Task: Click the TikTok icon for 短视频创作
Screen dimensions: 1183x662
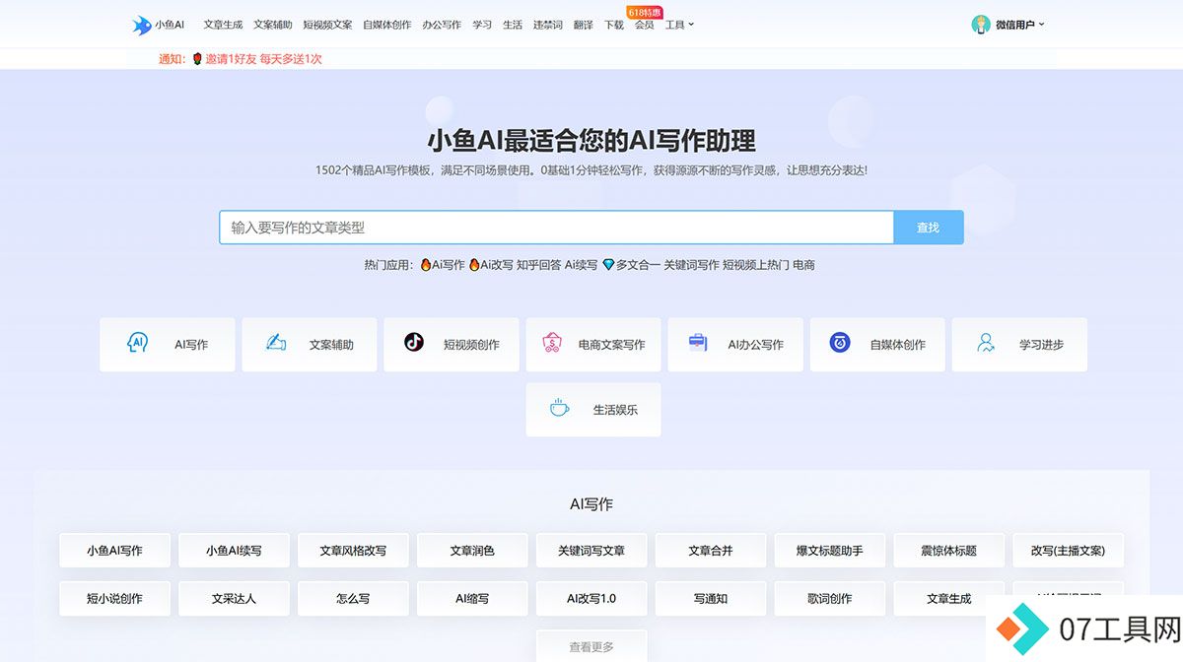Action: point(414,343)
